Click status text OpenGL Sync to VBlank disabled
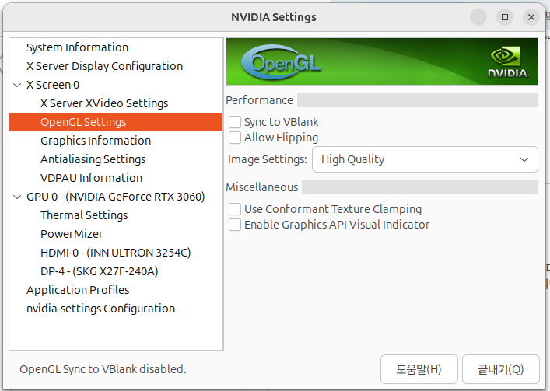This screenshot has height=391, width=550. point(103,369)
